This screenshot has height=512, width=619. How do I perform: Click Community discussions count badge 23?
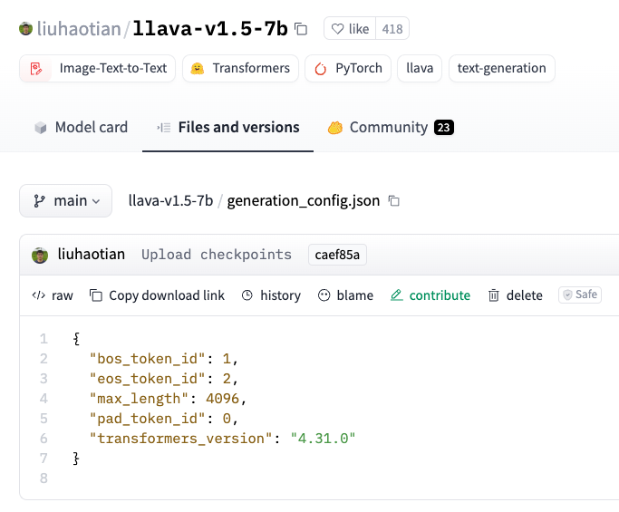(444, 128)
